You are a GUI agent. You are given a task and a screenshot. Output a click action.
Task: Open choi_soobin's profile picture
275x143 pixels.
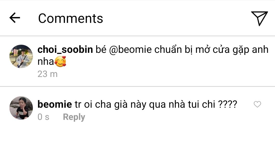(21, 56)
